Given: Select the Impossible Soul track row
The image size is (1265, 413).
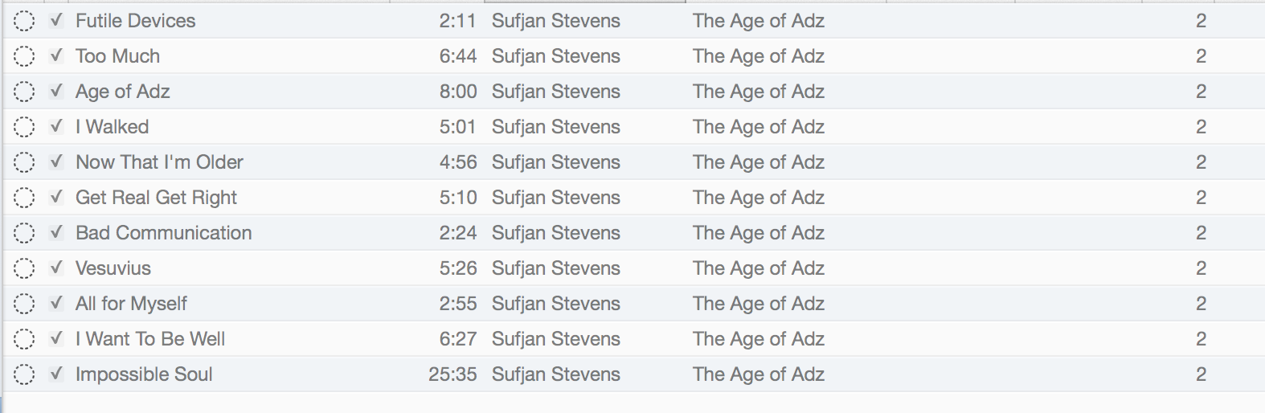Looking at the screenshot, I should (634, 374).
